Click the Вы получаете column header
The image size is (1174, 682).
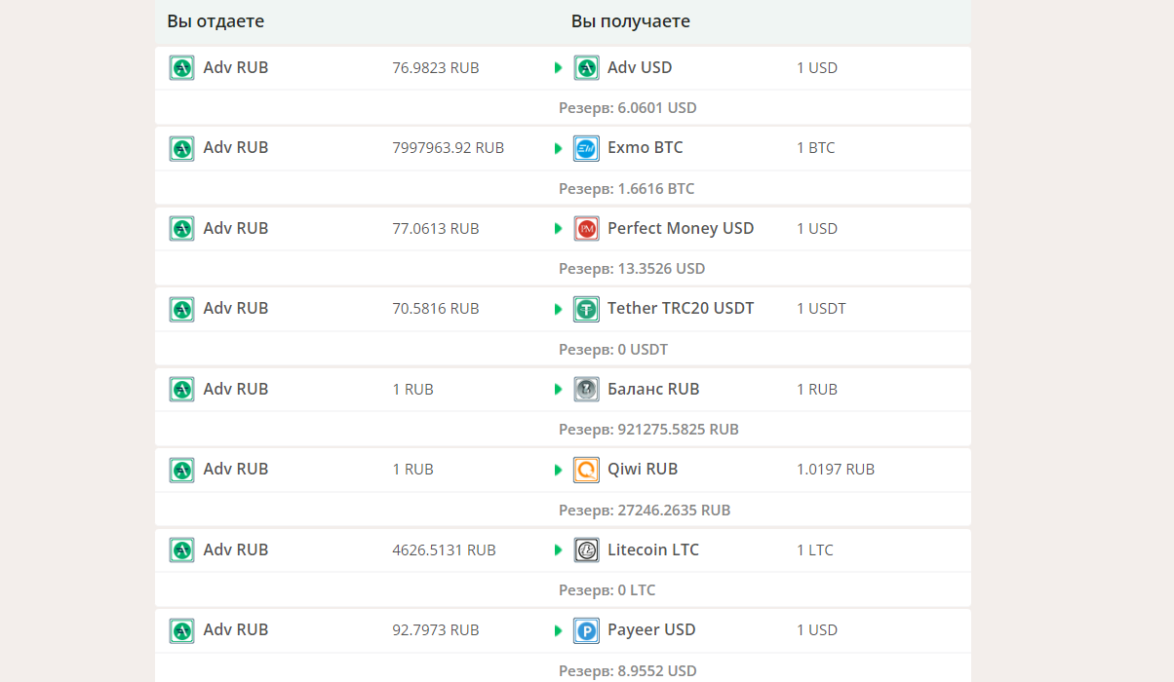click(x=631, y=21)
